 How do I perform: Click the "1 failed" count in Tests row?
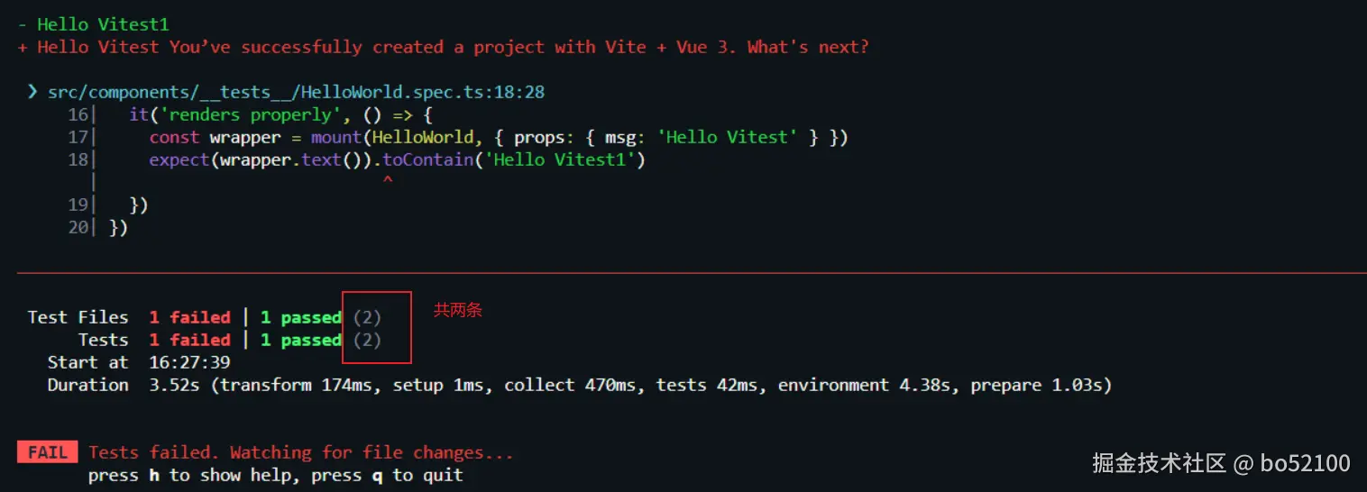[189, 340]
